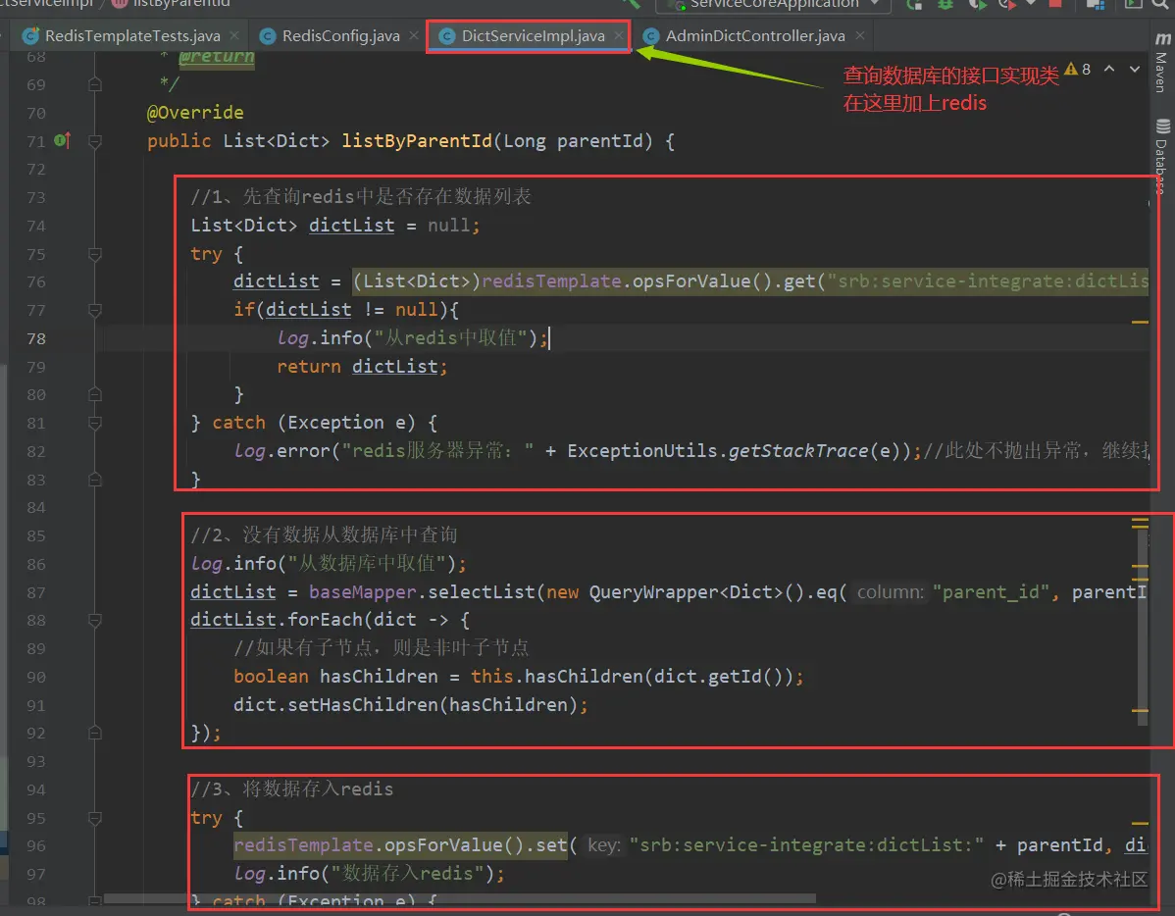Click the implements-method gutter icon on line 71
The image size is (1175, 916).
tap(62, 140)
